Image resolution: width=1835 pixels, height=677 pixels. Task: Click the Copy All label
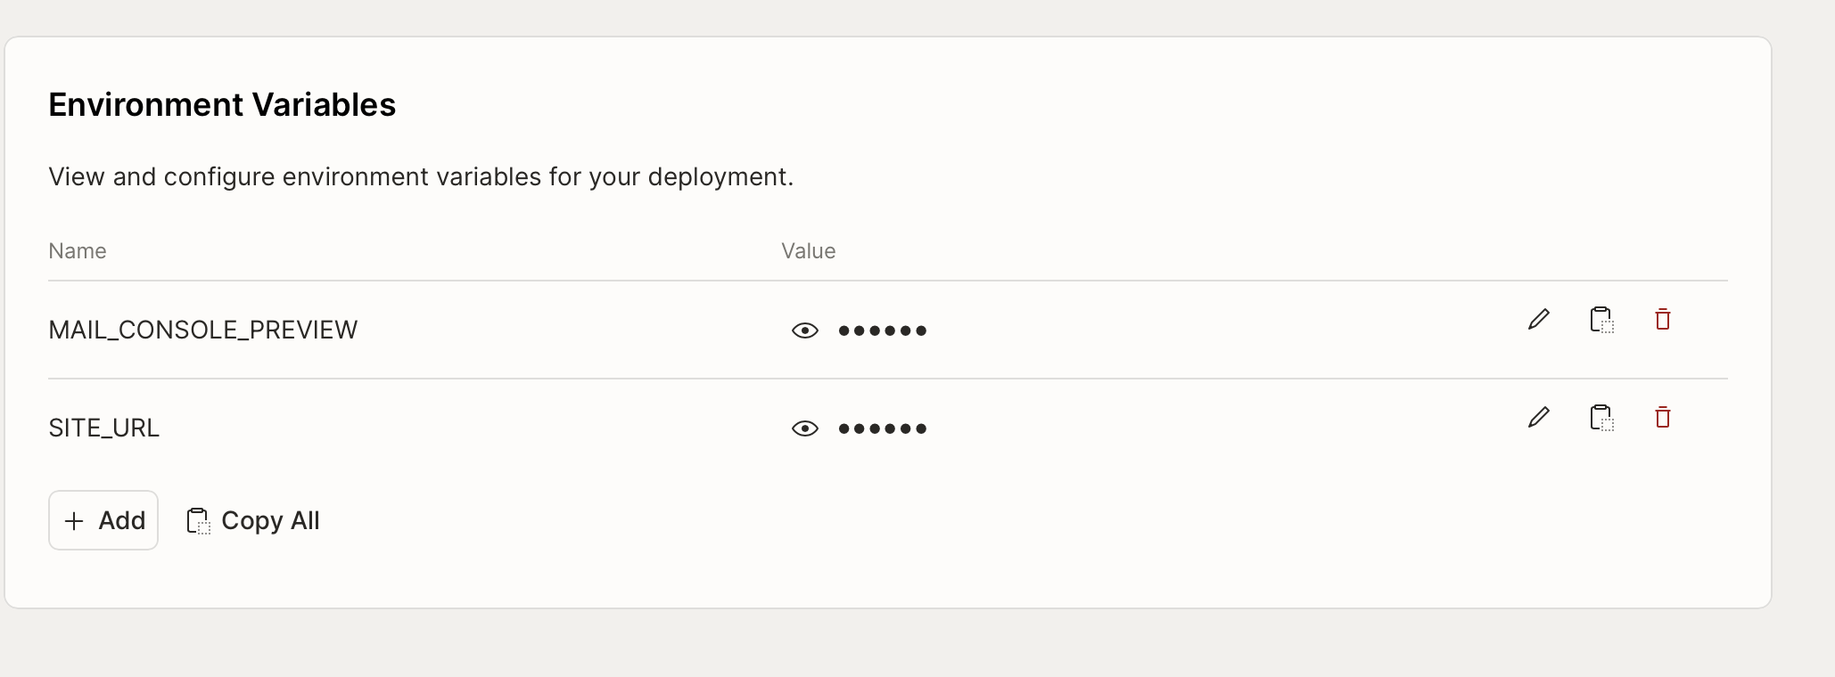[270, 521]
